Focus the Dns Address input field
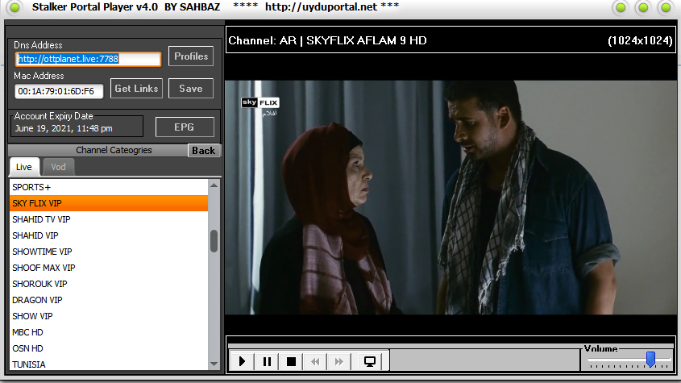Viewport: 681px width, 383px height. pos(88,59)
